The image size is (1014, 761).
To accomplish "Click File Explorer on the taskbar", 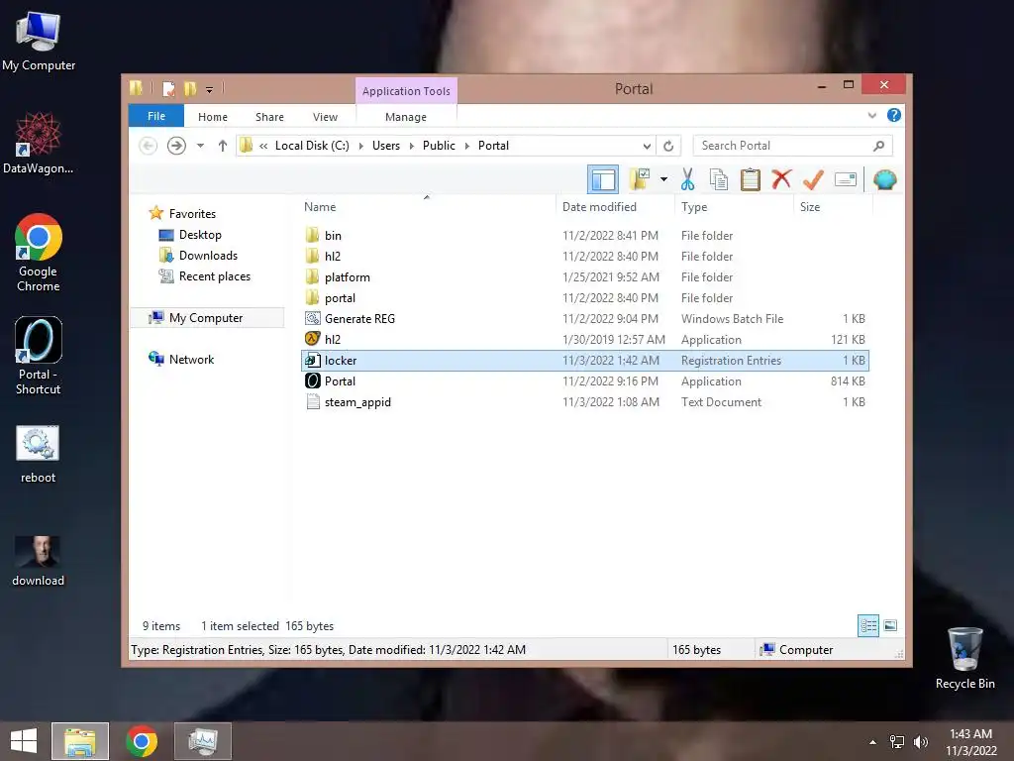I will pyautogui.click(x=80, y=741).
